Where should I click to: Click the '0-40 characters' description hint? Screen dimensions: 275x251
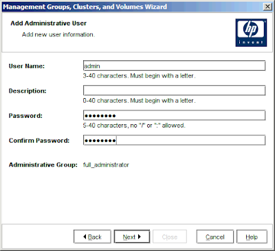pyautogui.click(x=139, y=101)
